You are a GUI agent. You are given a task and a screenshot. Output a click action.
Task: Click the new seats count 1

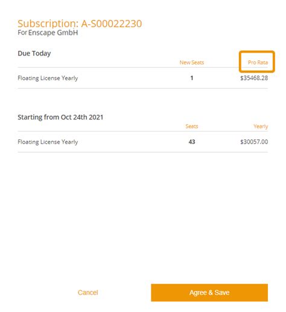192,78
